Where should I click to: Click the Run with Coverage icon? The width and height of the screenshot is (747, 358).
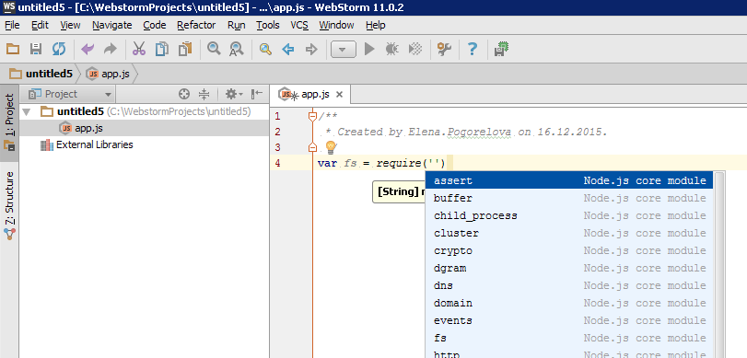[415, 49]
